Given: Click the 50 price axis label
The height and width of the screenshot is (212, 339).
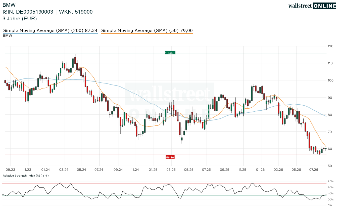Looking at the screenshot, I should pos(329,166).
